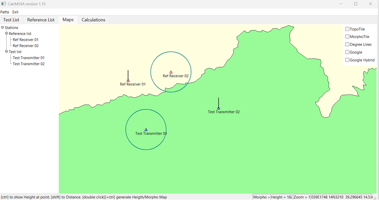The width and height of the screenshot is (379, 200).
Task: Collapse the Reference list tree node
Action: point(7,33)
